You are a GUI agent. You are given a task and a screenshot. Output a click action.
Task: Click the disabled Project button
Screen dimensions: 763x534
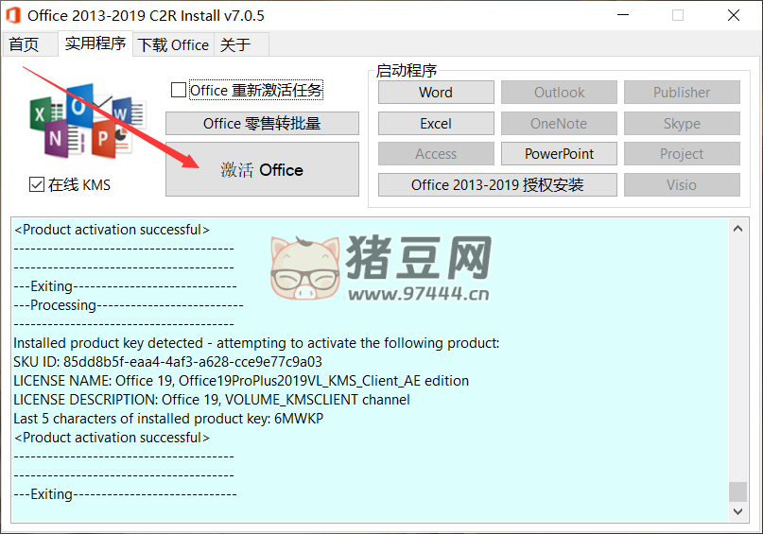(683, 154)
